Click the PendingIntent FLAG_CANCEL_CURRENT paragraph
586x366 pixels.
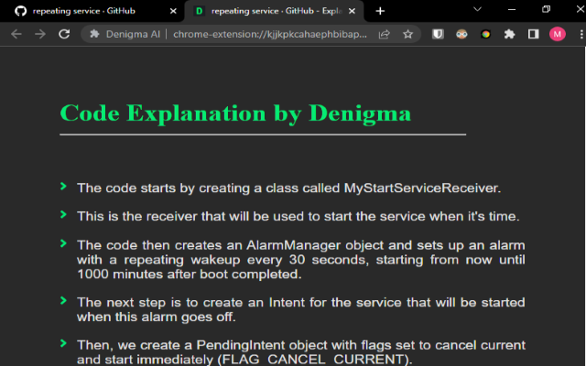[x=301, y=351]
